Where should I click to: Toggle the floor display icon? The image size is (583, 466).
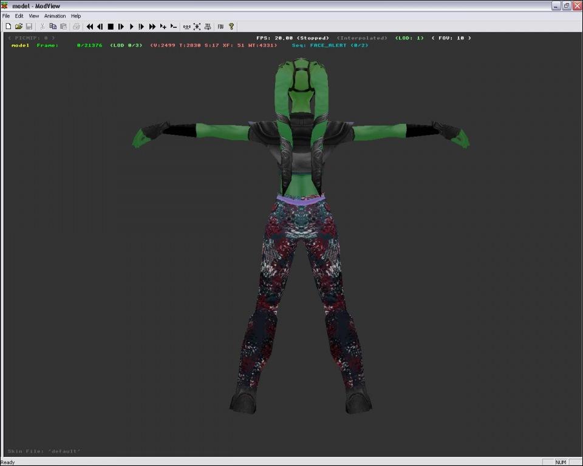click(208, 27)
